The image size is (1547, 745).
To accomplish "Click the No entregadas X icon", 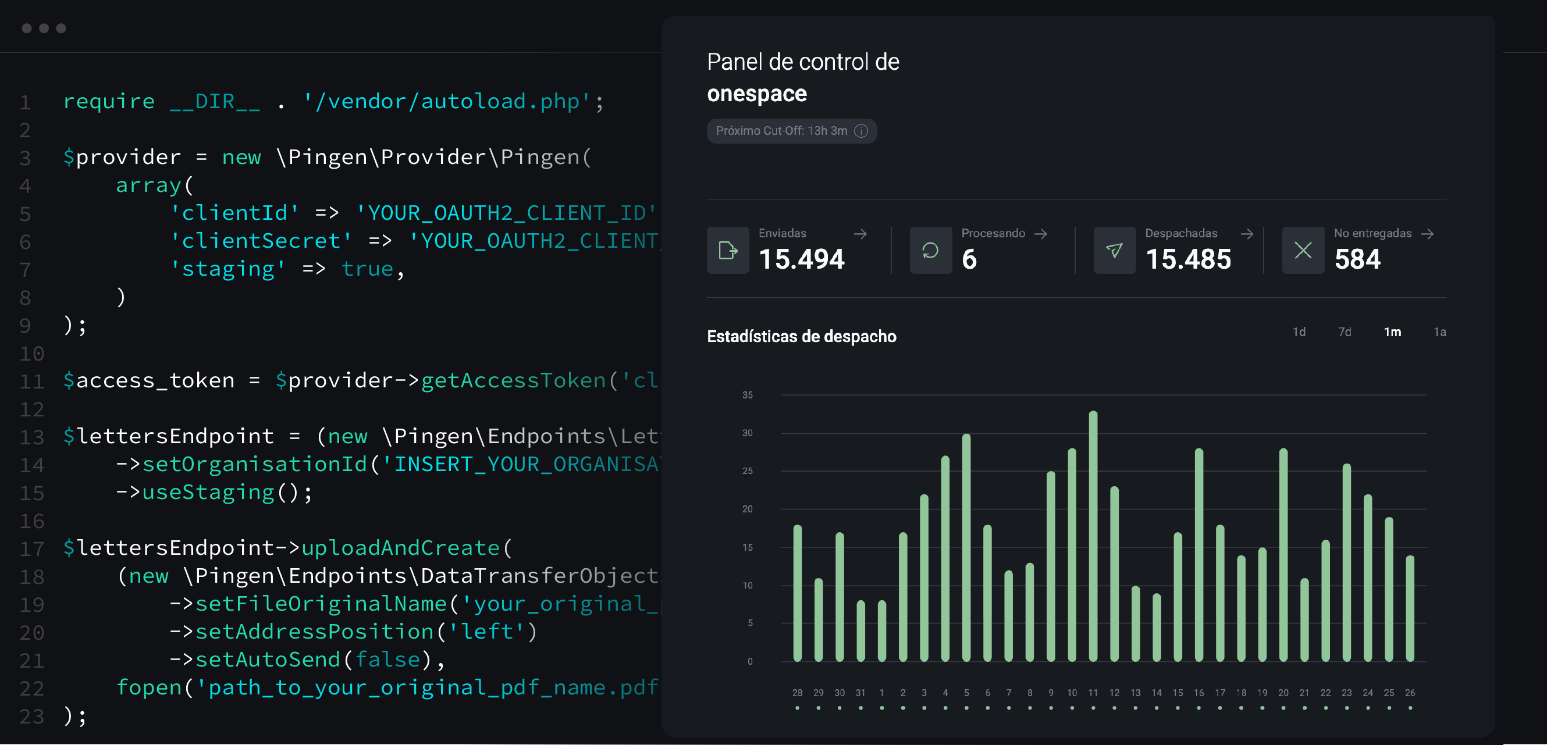I will click(1303, 250).
